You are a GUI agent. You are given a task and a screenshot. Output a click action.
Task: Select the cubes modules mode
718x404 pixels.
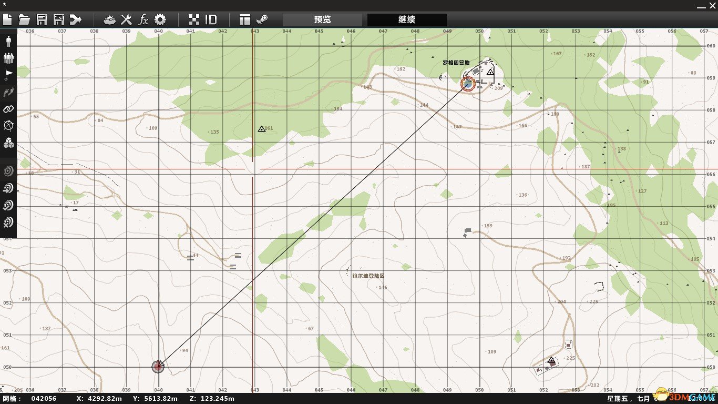click(8, 143)
